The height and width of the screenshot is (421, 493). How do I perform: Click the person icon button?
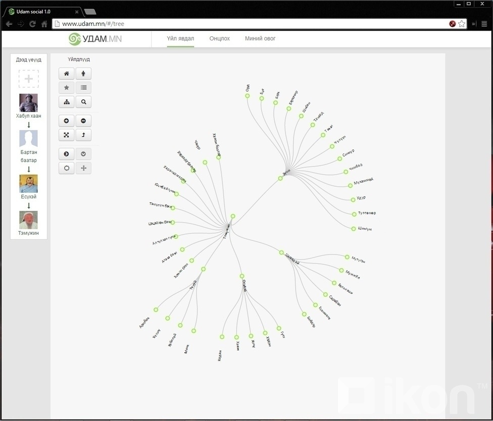(x=83, y=74)
